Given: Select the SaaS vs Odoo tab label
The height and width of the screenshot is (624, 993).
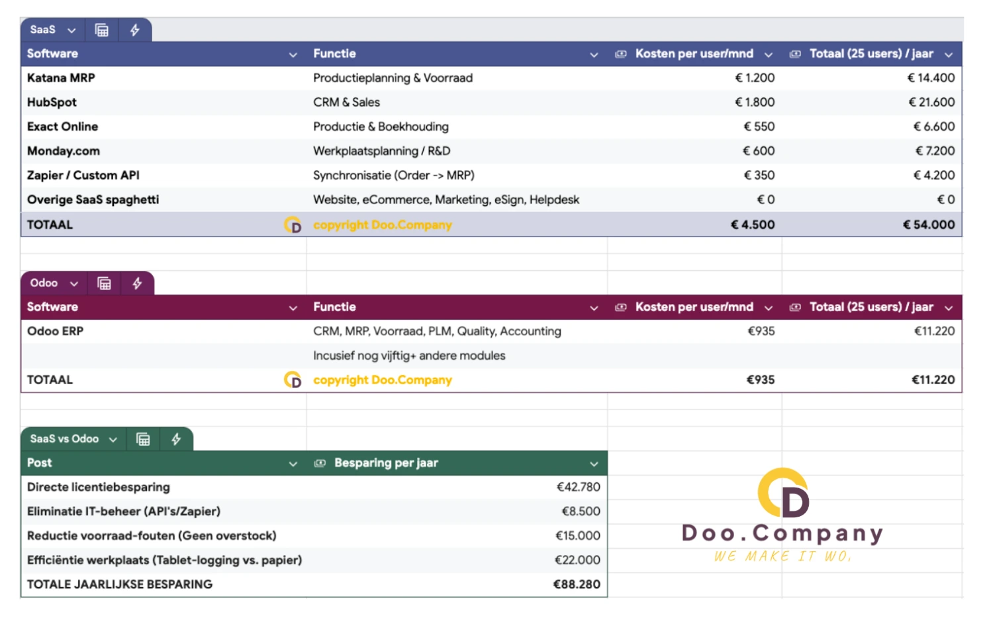Looking at the screenshot, I should pos(64,439).
